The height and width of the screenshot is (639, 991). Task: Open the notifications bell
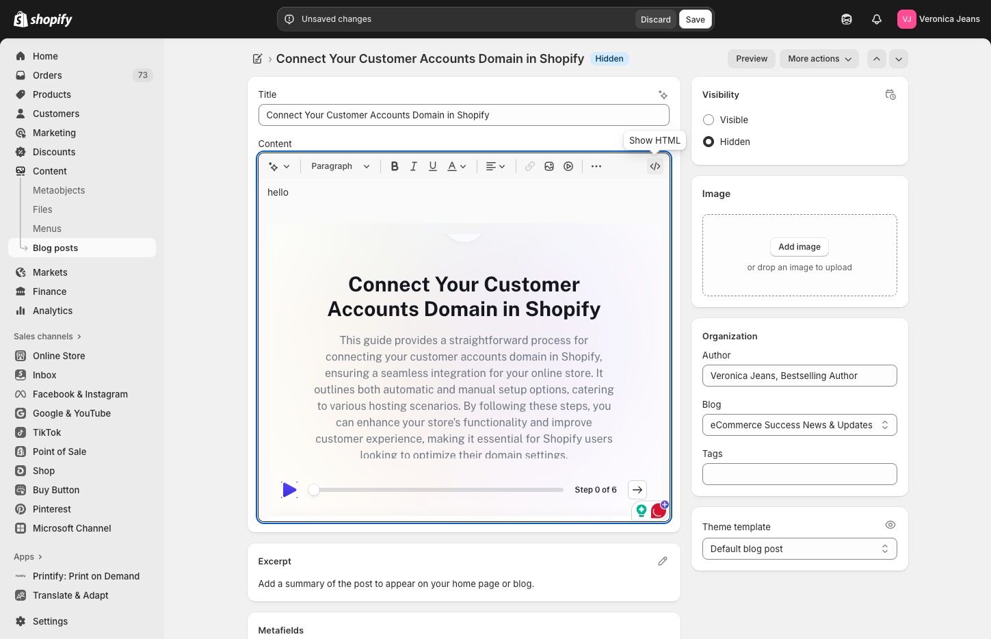click(876, 19)
